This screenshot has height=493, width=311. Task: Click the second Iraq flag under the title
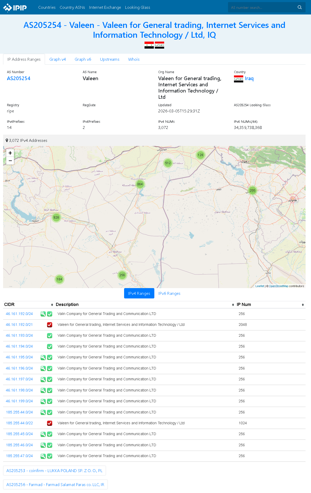point(160,45)
